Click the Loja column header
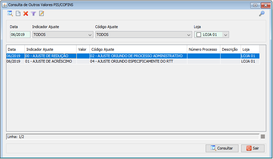 [250, 49]
